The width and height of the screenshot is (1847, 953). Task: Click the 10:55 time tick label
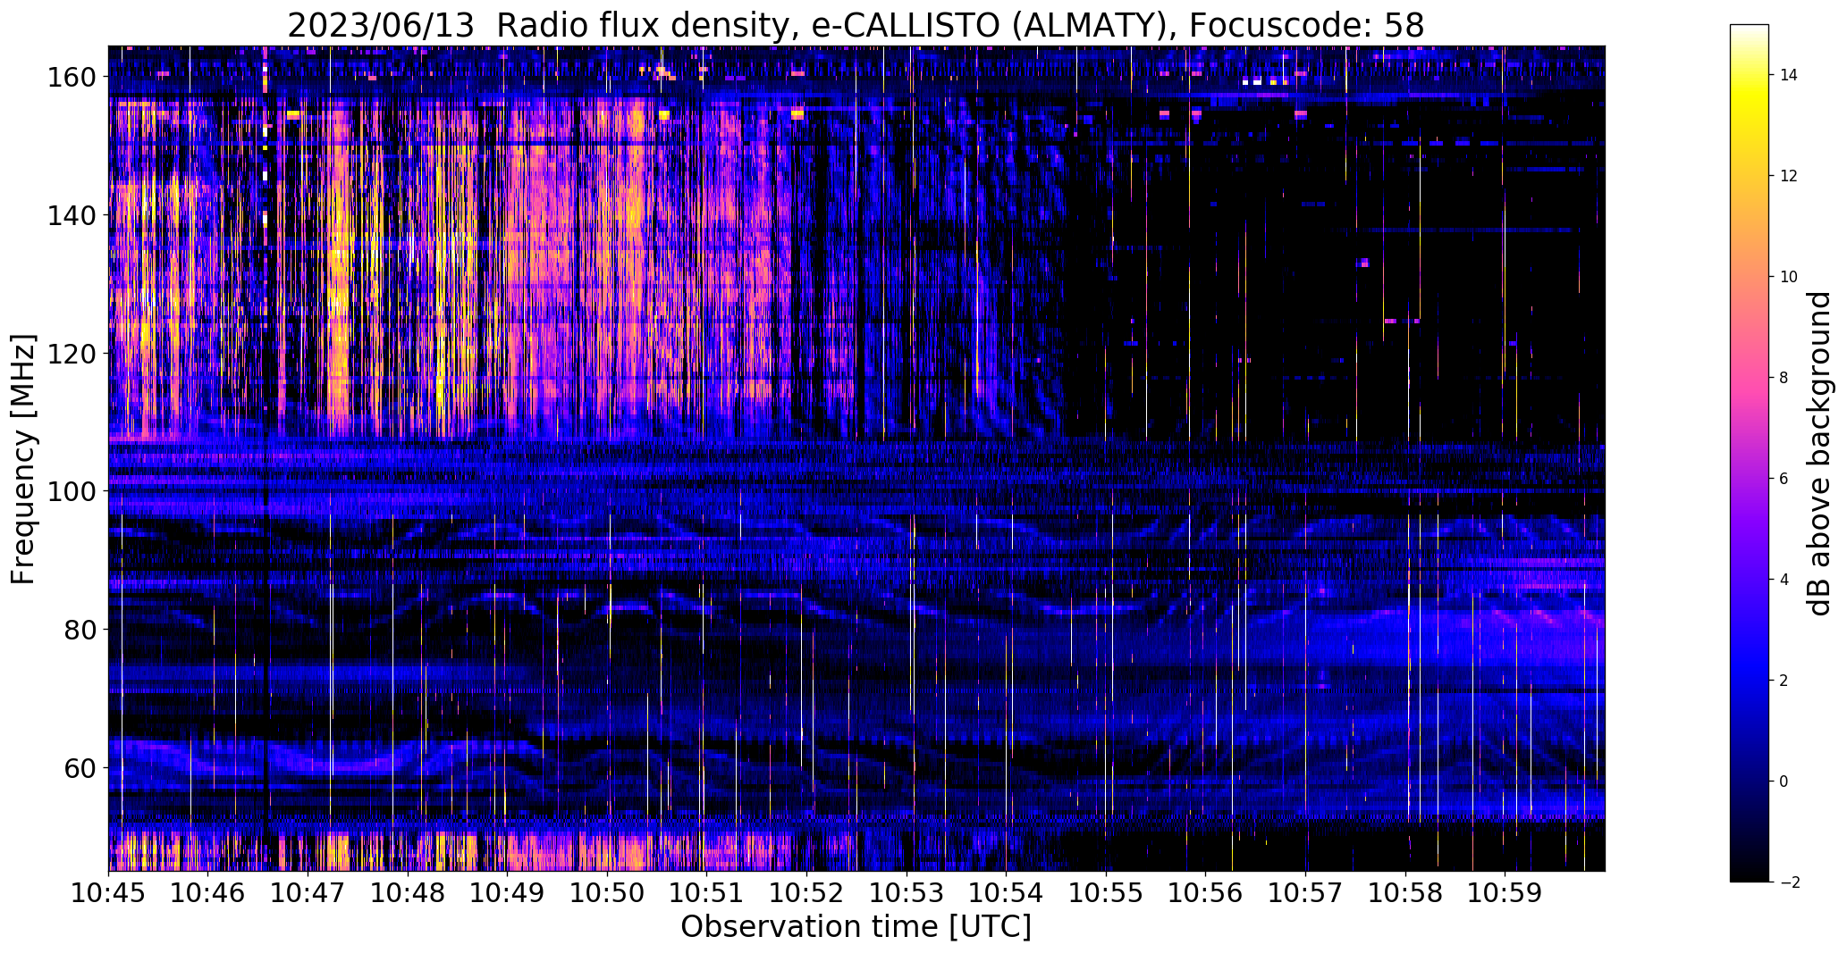click(x=1106, y=892)
